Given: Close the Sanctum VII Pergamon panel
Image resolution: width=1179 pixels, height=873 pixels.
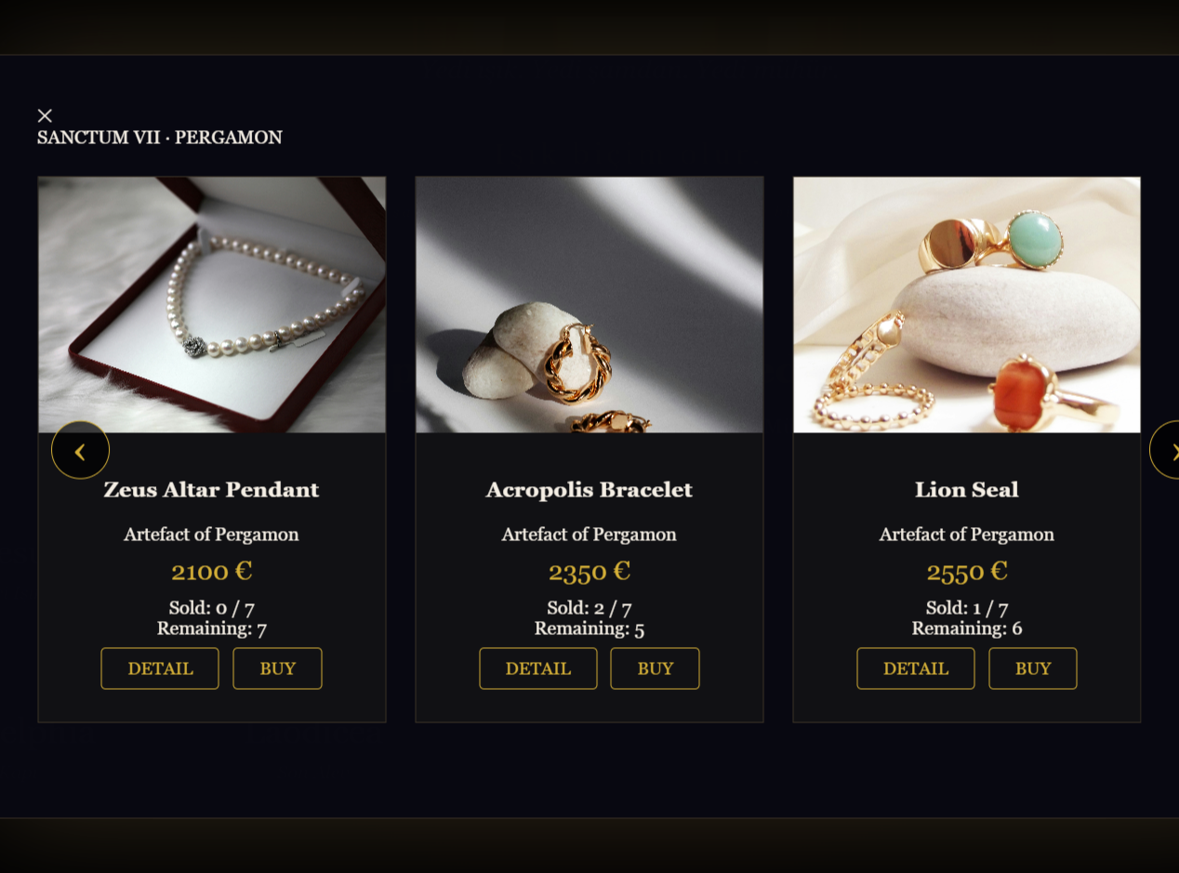Looking at the screenshot, I should tap(45, 115).
